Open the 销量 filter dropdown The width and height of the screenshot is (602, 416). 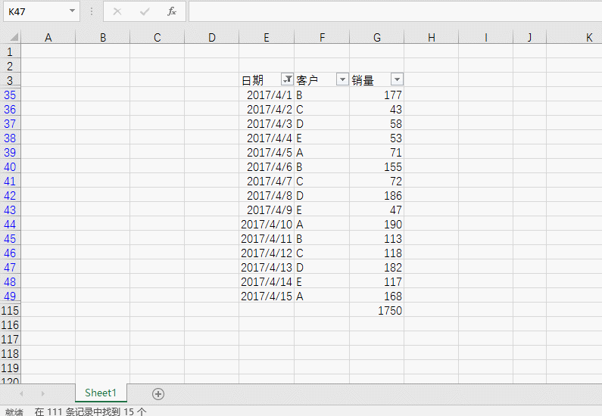(397, 79)
